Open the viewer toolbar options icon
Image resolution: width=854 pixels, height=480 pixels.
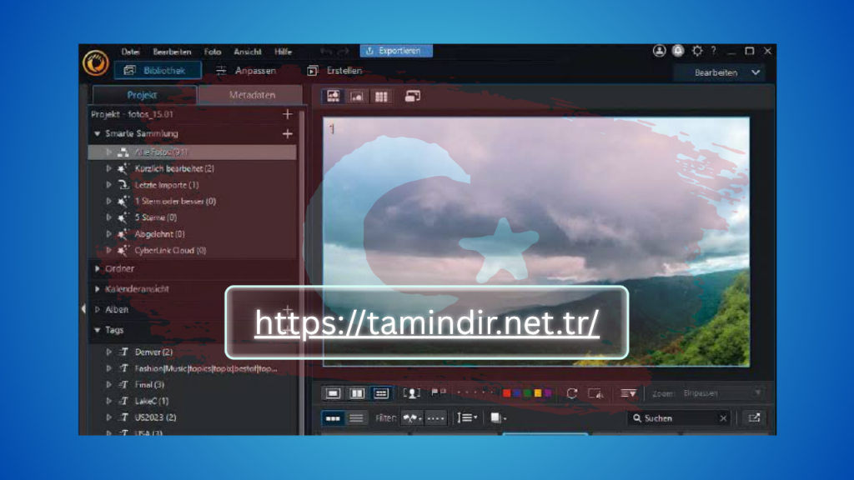(628, 393)
